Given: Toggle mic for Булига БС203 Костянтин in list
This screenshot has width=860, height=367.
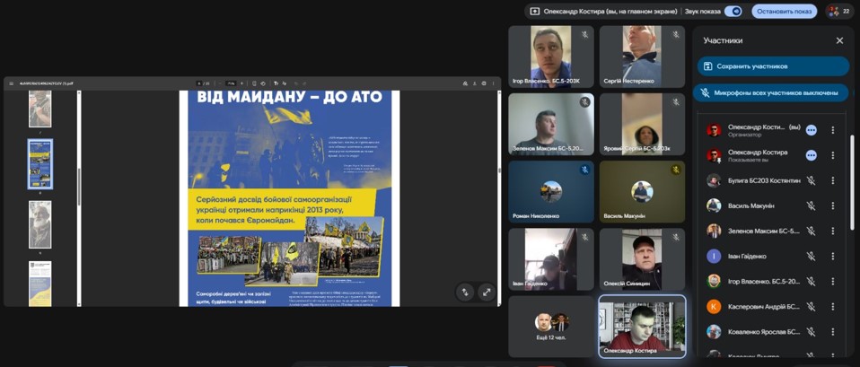Looking at the screenshot, I should pyautogui.click(x=811, y=180).
